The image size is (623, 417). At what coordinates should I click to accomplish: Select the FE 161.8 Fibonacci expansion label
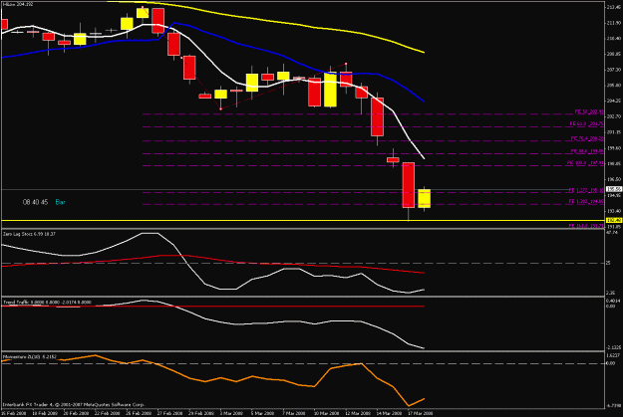point(586,226)
